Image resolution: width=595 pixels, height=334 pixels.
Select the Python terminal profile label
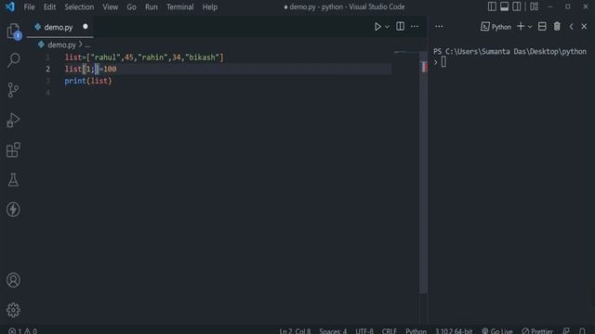point(496,27)
